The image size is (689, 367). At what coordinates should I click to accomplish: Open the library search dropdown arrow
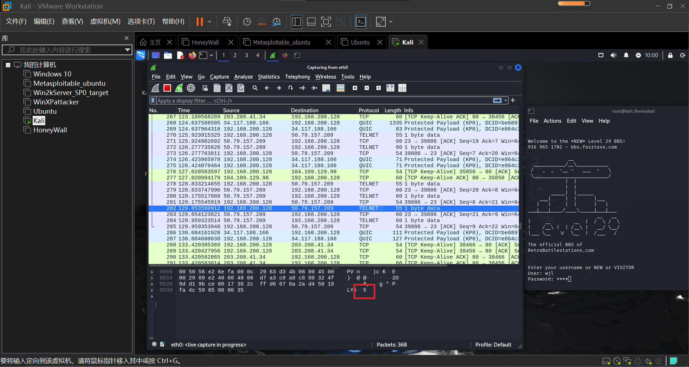click(127, 50)
